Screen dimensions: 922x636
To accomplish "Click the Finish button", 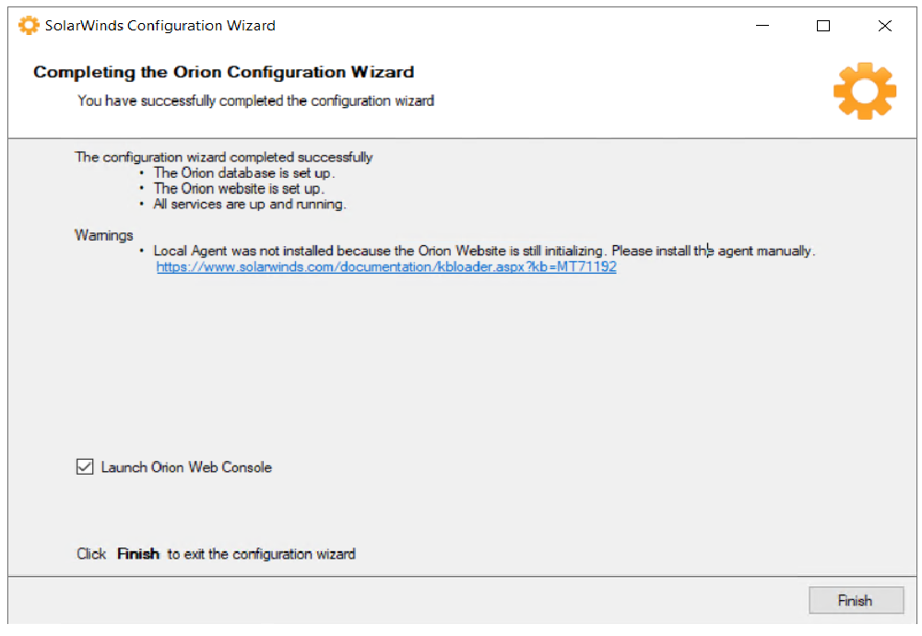I will (x=856, y=600).
